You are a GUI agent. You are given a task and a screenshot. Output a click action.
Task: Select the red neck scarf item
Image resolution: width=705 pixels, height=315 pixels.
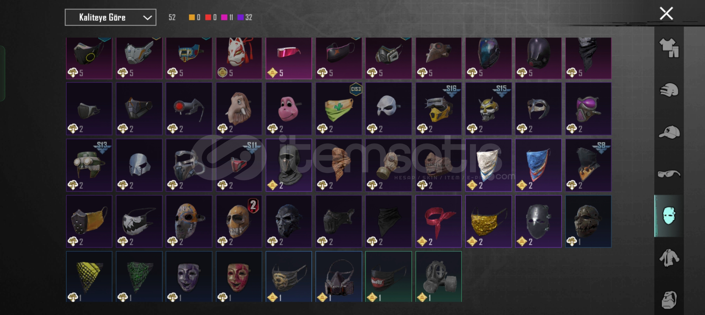(x=438, y=221)
